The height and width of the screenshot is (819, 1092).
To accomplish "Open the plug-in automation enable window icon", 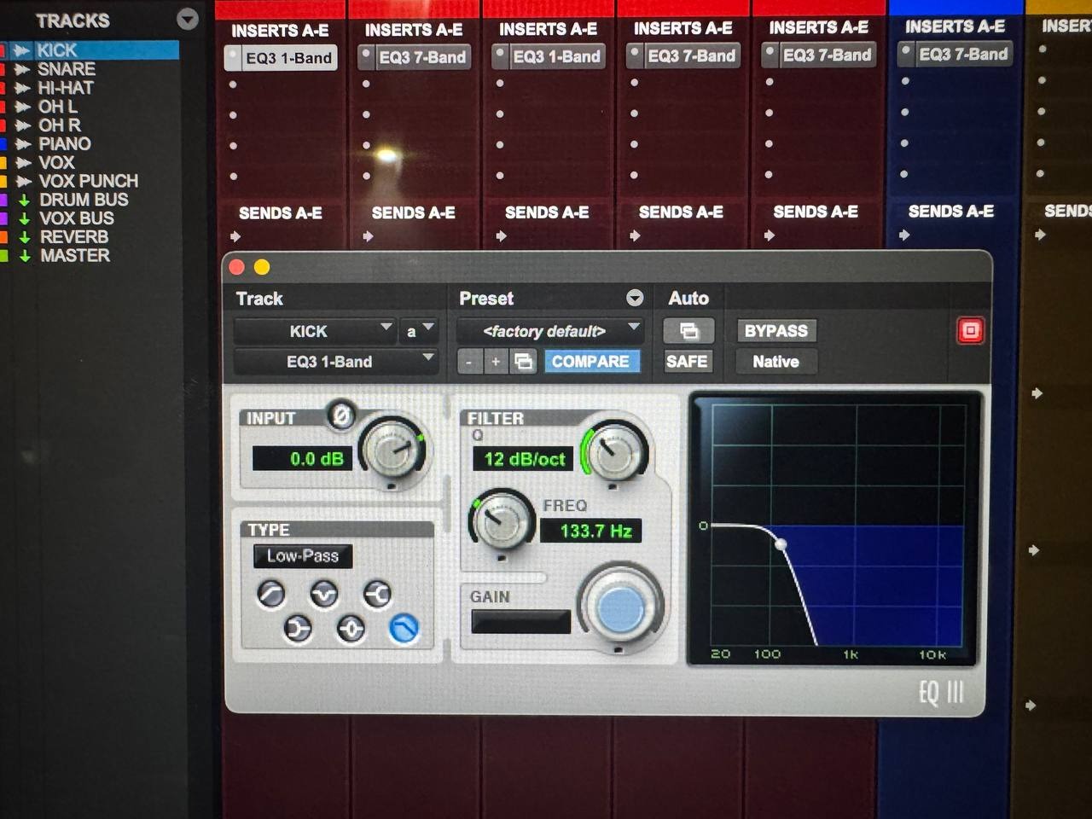I will click(x=688, y=331).
